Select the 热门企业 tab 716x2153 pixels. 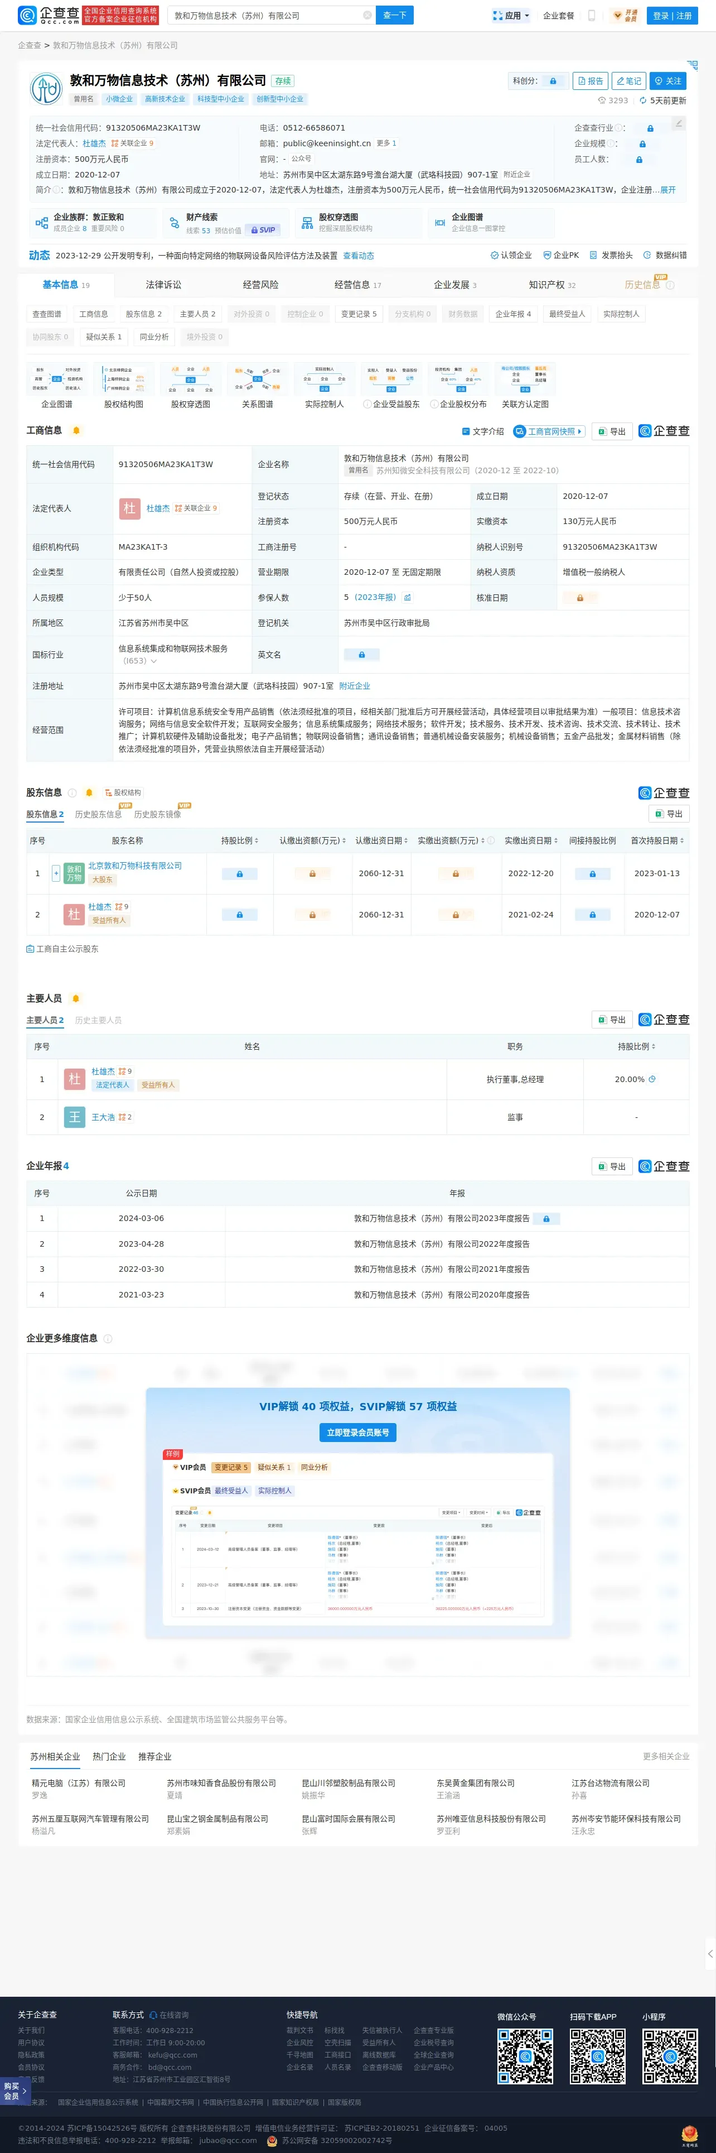[109, 1756]
